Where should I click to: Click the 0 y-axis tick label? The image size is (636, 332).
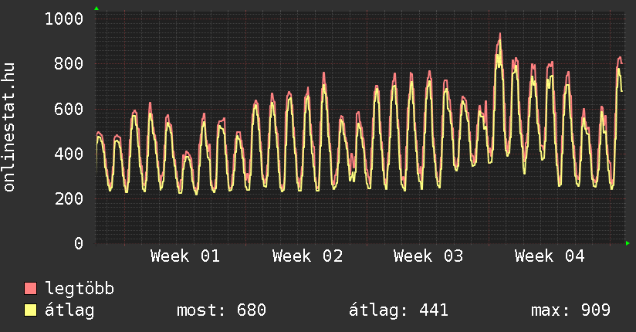click(x=78, y=244)
